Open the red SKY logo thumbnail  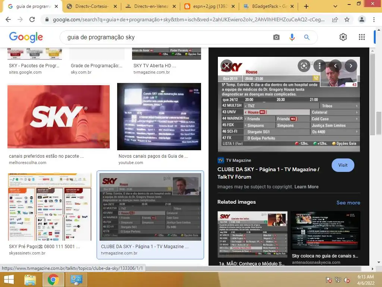tap(59, 117)
